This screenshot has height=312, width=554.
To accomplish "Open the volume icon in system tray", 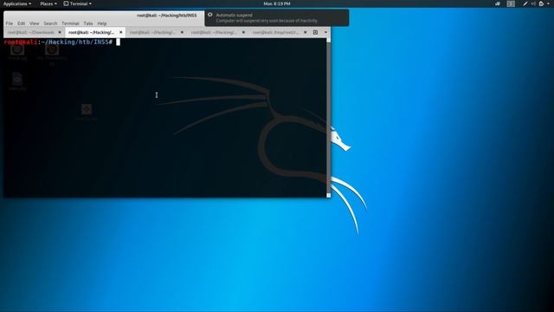I will point(533,3).
